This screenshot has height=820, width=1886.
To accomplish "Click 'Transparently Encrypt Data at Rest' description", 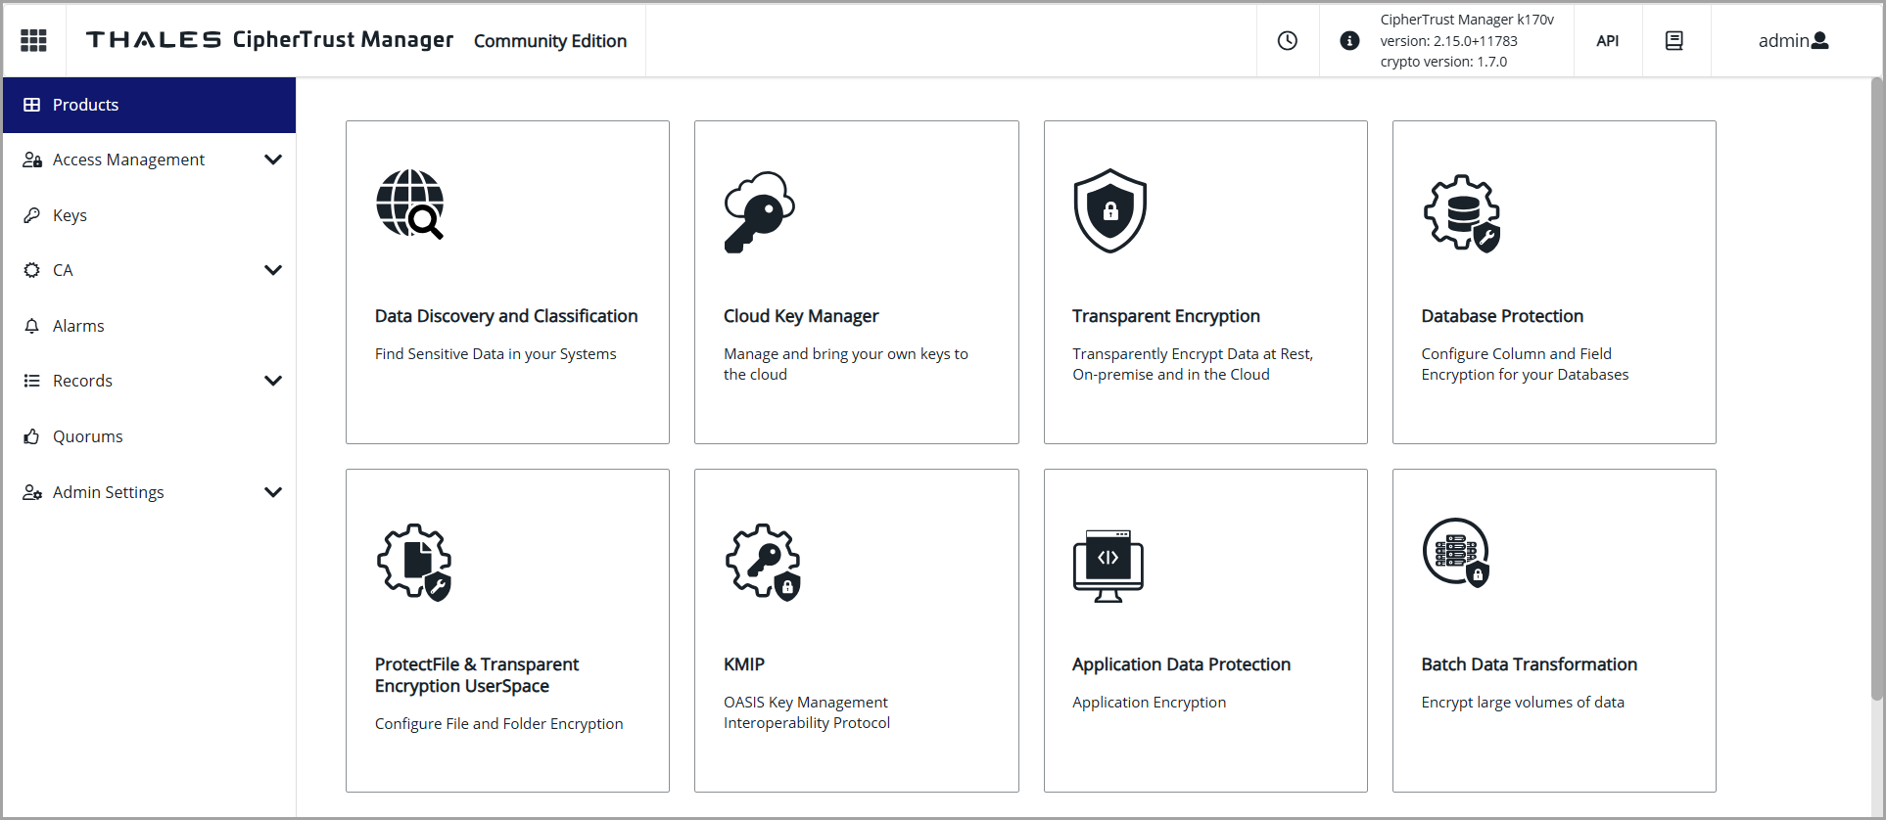I will (x=1193, y=364).
